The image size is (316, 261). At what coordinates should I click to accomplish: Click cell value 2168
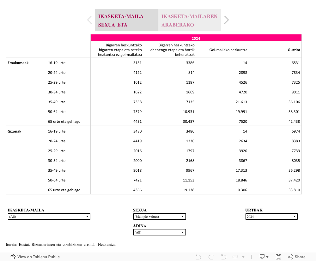190,161
